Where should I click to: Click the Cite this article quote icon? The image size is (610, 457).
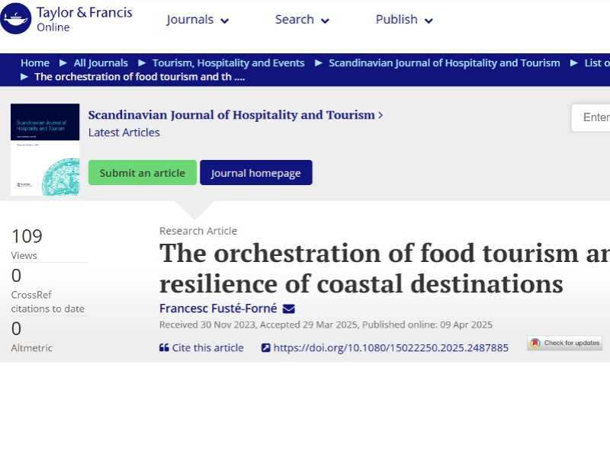point(164,348)
